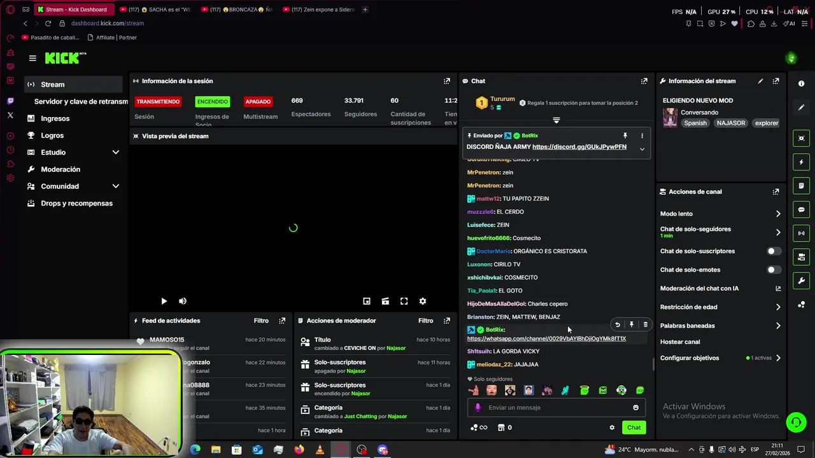Open the emoji picker in the message box
Screen dimensions: 815x458
click(635, 408)
